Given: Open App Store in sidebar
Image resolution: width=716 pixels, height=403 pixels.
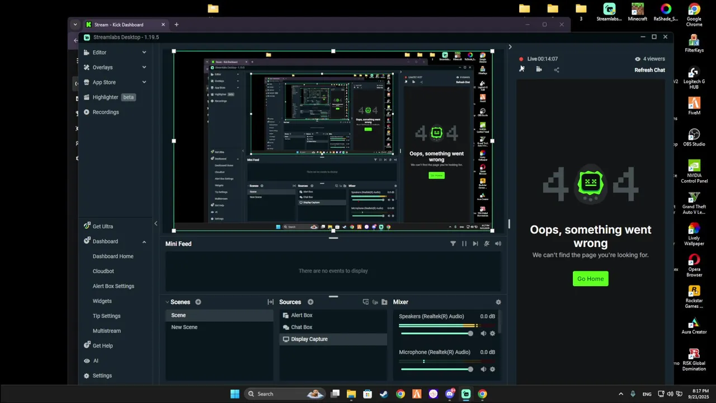Looking at the screenshot, I should click(104, 82).
